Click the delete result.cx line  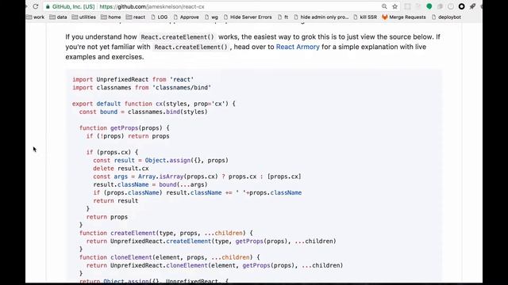pos(121,169)
